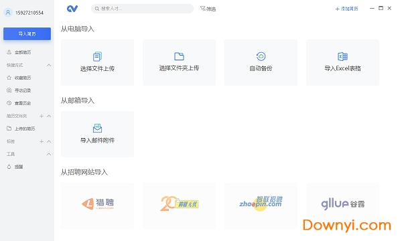This screenshot has height=241, width=402.
Task: Import from the 前程无忧 site card
Action: tap(179, 206)
